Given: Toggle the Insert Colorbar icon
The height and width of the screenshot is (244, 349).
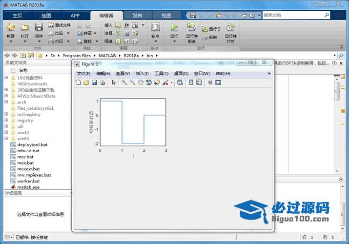Looking at the screenshot, I should (191, 82).
